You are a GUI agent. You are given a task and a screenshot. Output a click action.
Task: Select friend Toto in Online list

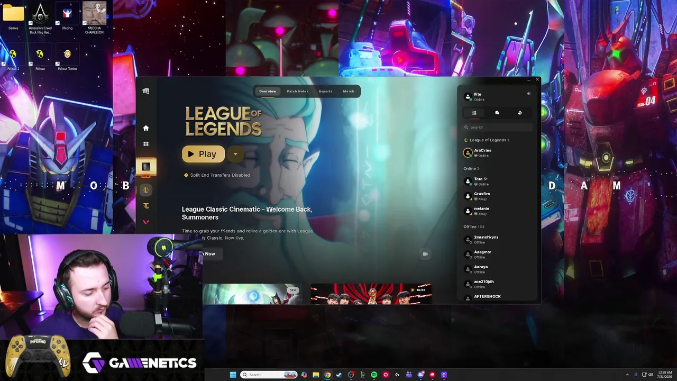coord(497,182)
